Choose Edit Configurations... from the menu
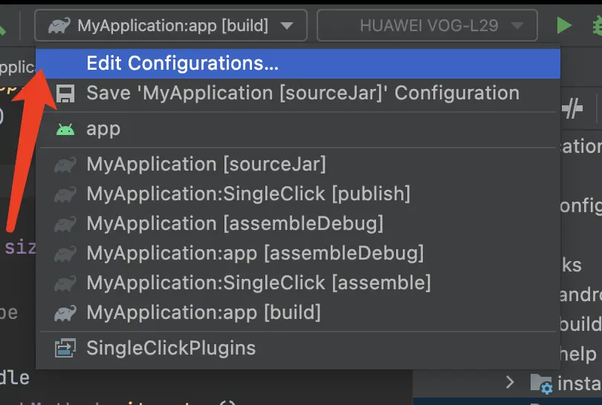Screen dimensions: 602x405 click(182, 64)
